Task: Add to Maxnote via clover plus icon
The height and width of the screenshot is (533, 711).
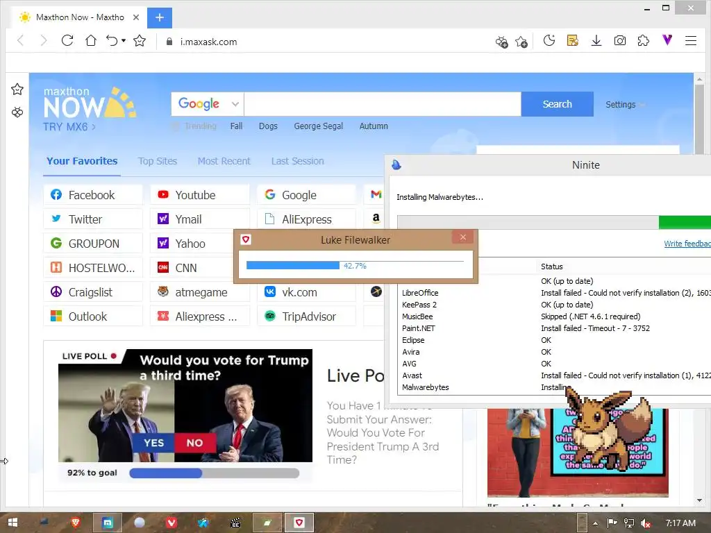Action: pos(501,42)
